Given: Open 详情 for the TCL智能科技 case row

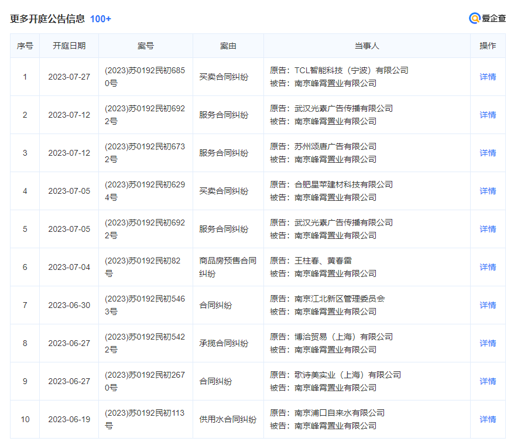Looking at the screenshot, I should (488, 77).
